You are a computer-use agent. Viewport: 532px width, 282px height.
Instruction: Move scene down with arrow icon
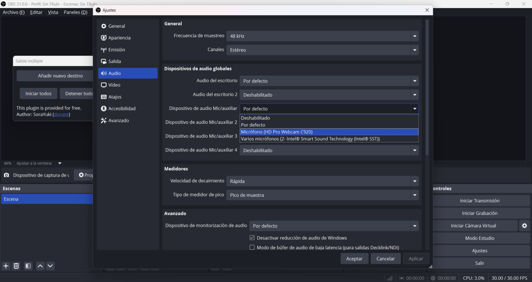[x=50, y=266]
